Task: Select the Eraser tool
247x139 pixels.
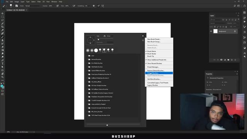Action: [2, 47]
